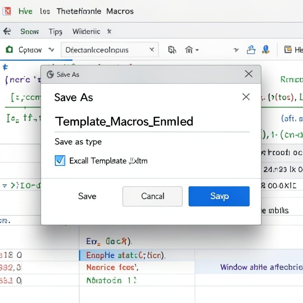
Task: Close the Save As window title bar
Action: pyautogui.click(x=249, y=74)
